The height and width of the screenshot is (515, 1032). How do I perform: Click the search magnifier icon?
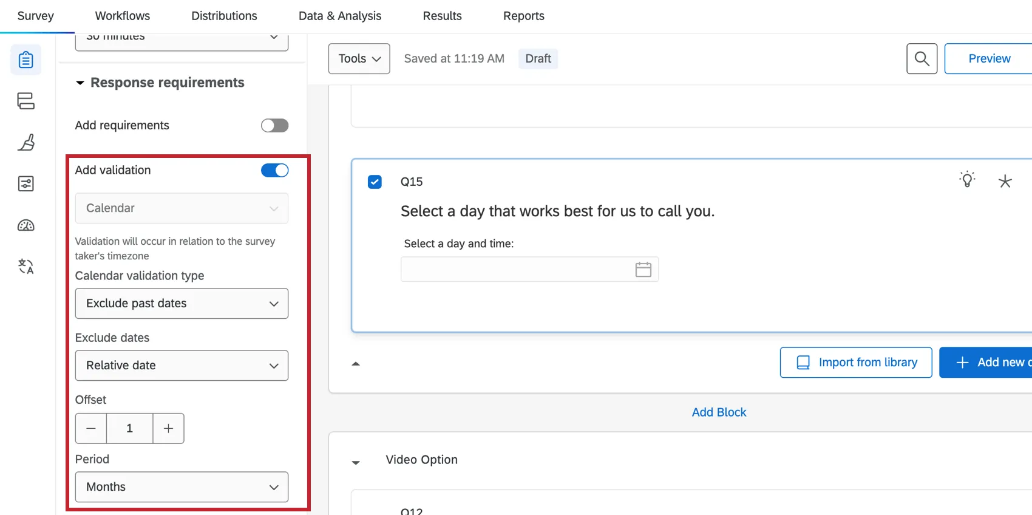pos(922,59)
